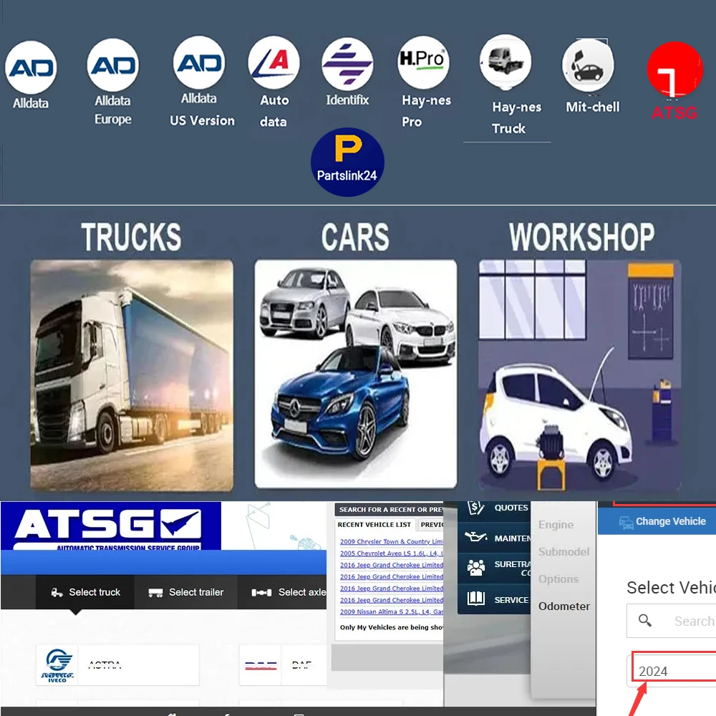716x716 pixels.
Task: Select the Submodel step
Action: pos(563,551)
